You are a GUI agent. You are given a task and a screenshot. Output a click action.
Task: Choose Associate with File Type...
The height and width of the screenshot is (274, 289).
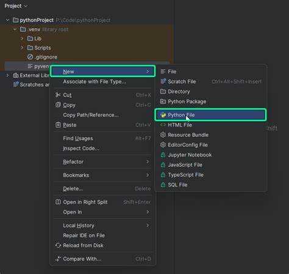click(103, 81)
